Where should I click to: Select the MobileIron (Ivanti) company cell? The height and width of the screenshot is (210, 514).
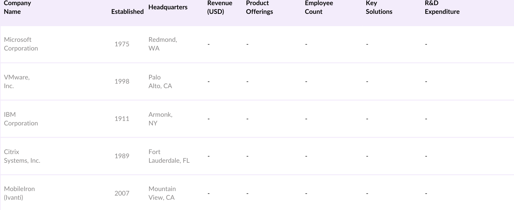pyautogui.click(x=19, y=193)
